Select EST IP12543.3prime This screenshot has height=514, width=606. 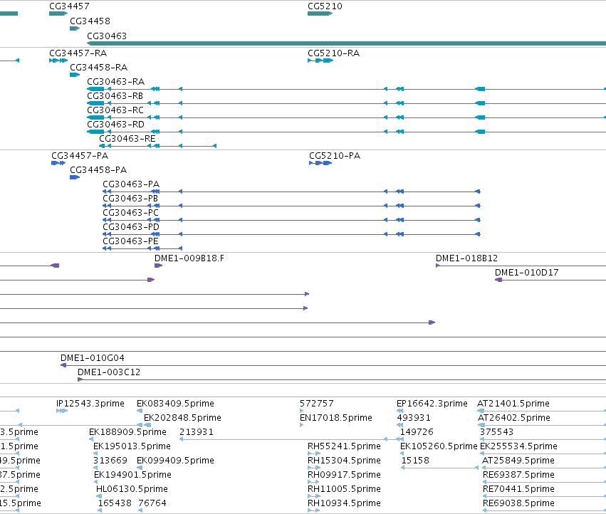(90, 404)
